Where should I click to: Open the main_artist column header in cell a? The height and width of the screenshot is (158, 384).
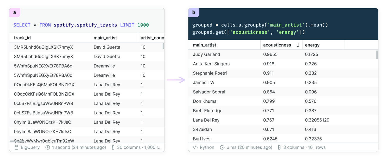tap(114, 38)
